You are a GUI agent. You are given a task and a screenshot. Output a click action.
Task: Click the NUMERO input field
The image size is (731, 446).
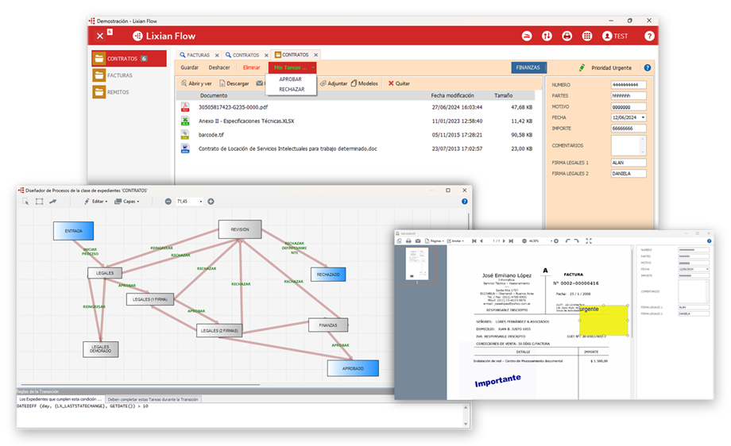(629, 85)
